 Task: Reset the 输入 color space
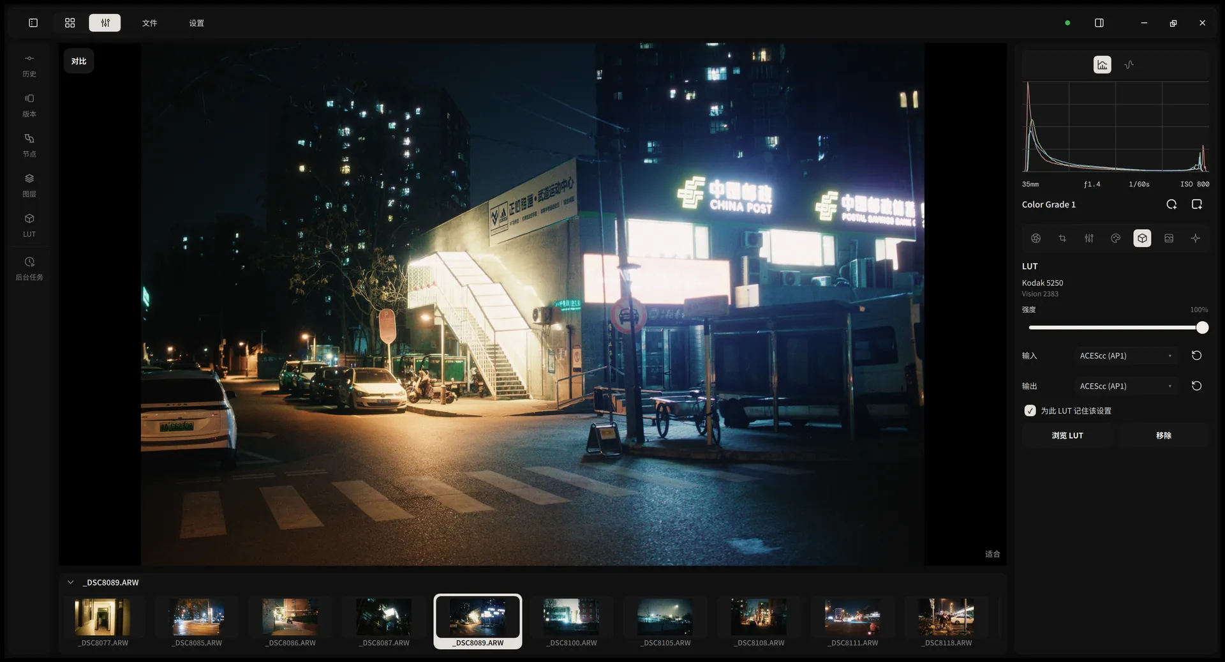pyautogui.click(x=1197, y=356)
